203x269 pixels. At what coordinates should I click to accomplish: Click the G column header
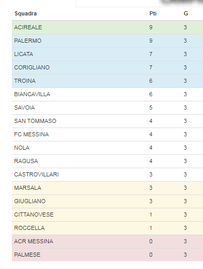click(x=186, y=13)
